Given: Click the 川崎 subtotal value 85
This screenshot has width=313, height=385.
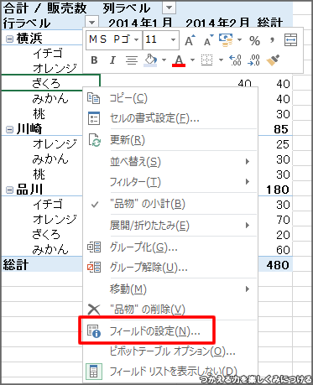Looking at the screenshot, I should click(281, 129).
